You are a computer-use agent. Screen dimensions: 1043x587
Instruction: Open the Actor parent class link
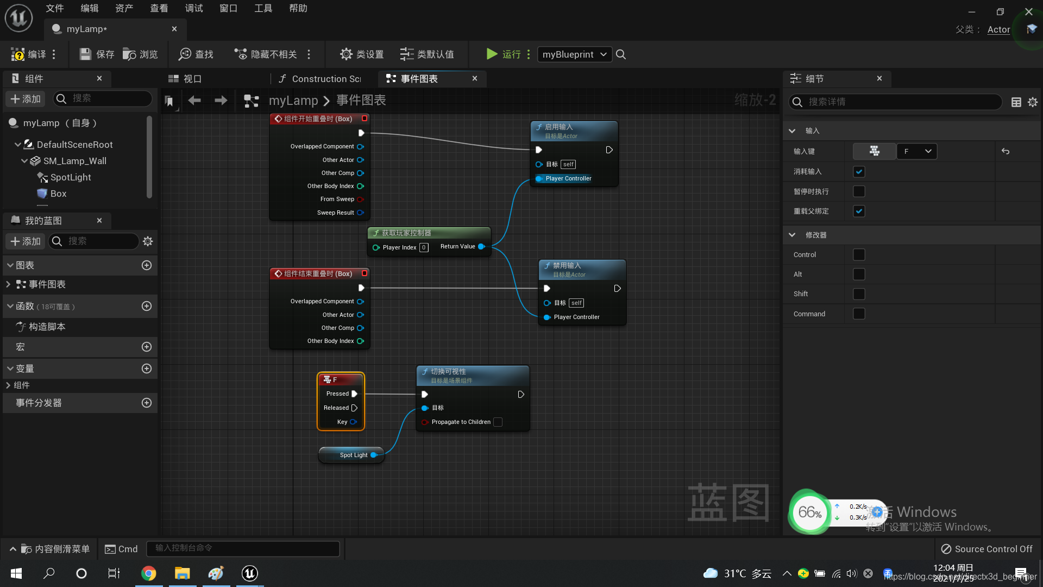pos(998,29)
